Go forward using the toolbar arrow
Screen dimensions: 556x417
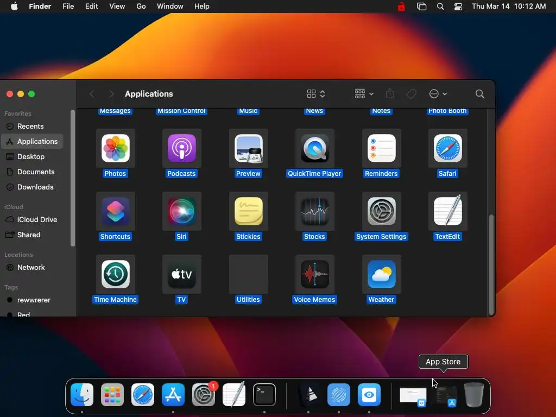tap(111, 94)
